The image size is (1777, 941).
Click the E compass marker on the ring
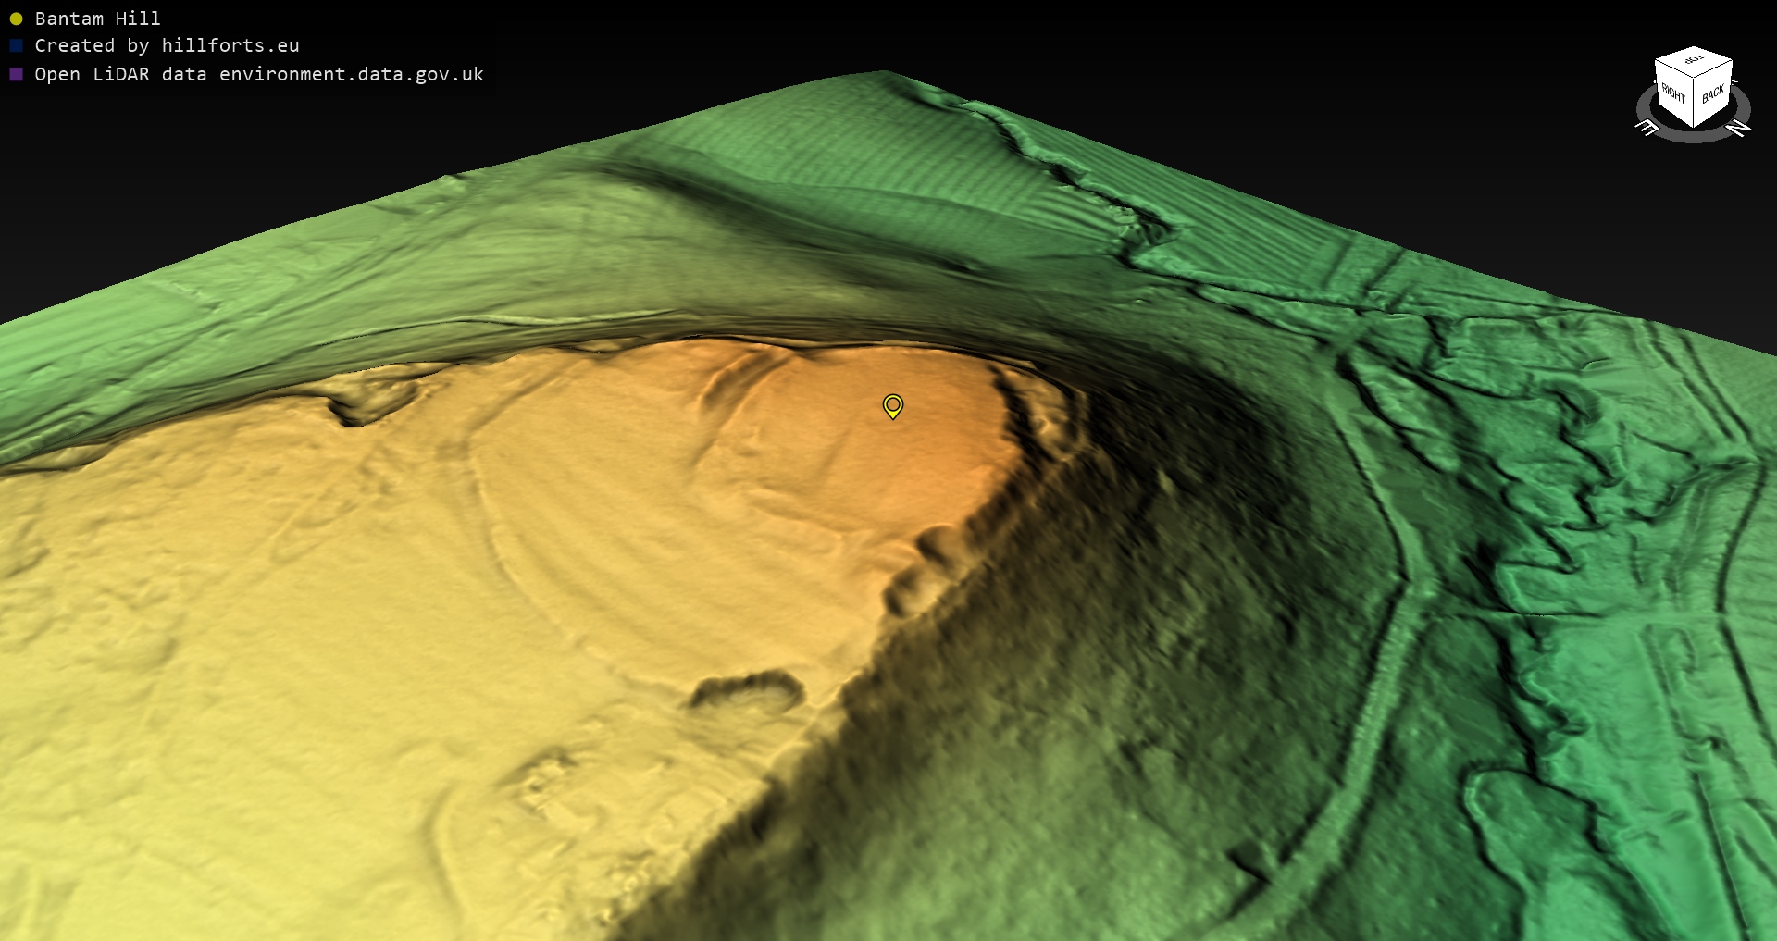[x=1647, y=129]
